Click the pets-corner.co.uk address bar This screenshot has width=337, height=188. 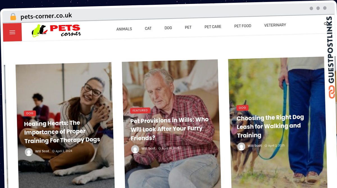click(46, 16)
